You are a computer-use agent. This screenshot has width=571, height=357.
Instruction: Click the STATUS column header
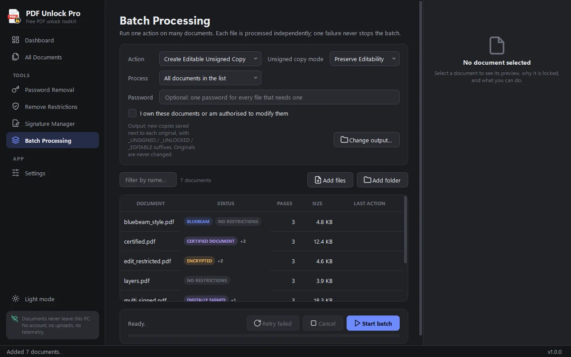[226, 203]
